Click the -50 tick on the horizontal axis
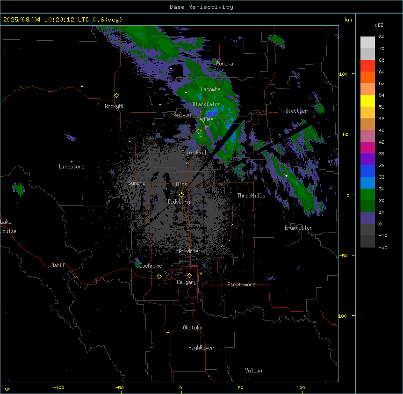403x394 pixels. 119,387
